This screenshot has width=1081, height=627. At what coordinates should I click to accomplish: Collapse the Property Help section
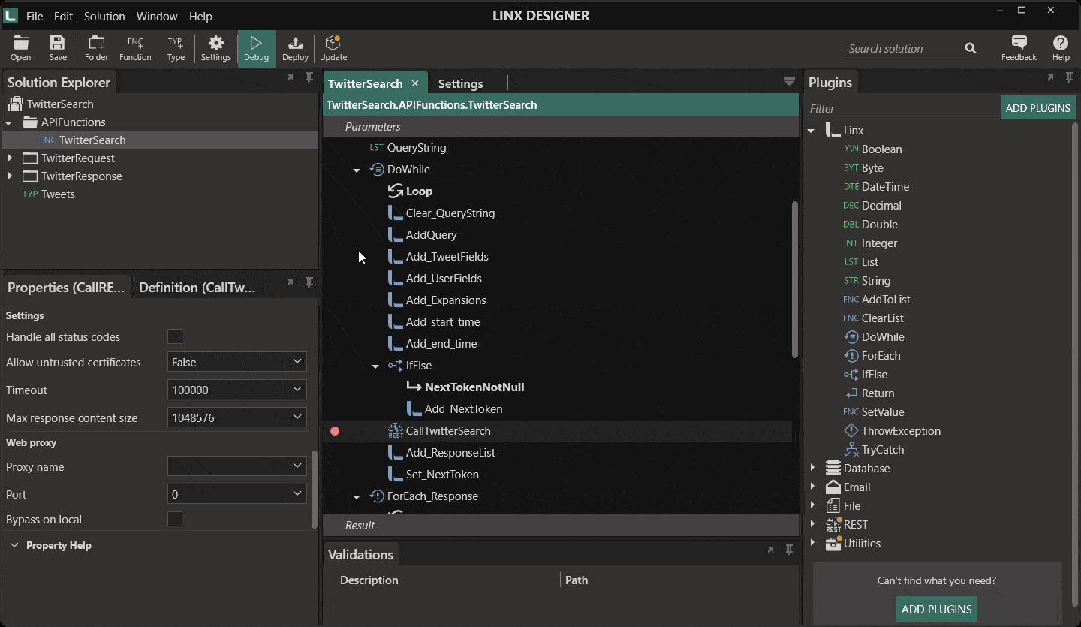tap(14, 545)
